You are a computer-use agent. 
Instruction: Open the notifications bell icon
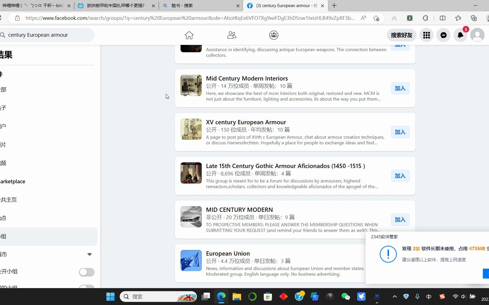click(x=460, y=35)
